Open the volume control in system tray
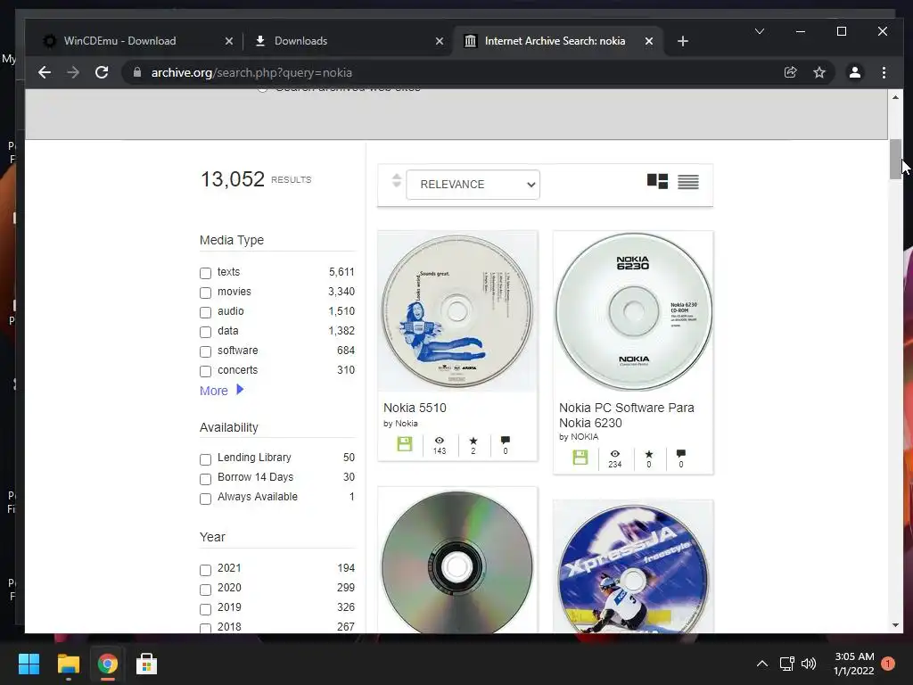This screenshot has width=913, height=685. click(809, 664)
